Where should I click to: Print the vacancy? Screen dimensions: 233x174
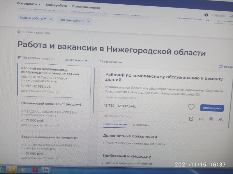pyautogui.click(x=211, y=119)
